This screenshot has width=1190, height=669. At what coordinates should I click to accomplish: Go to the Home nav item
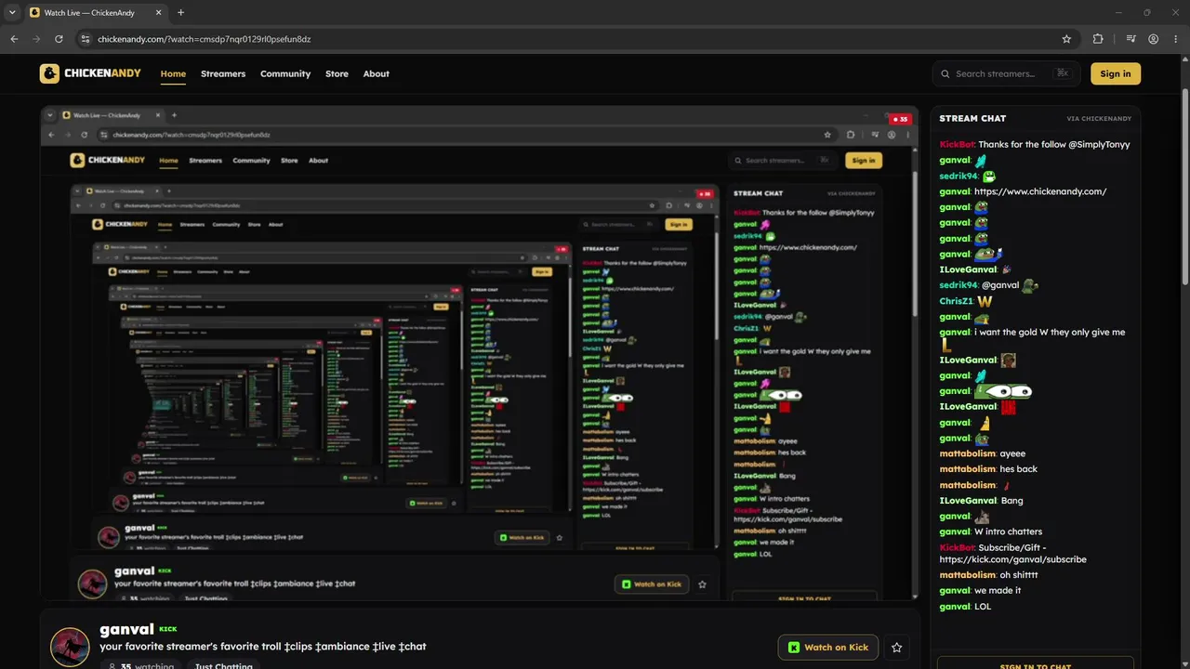(x=173, y=73)
